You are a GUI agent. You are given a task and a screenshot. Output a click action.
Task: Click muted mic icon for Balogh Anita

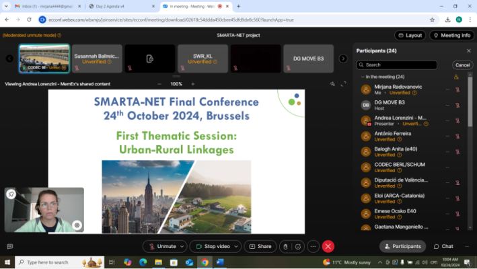pyautogui.click(x=457, y=152)
